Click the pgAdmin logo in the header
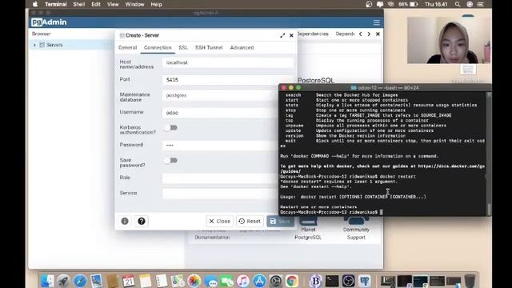The image size is (512, 288). 49,22
